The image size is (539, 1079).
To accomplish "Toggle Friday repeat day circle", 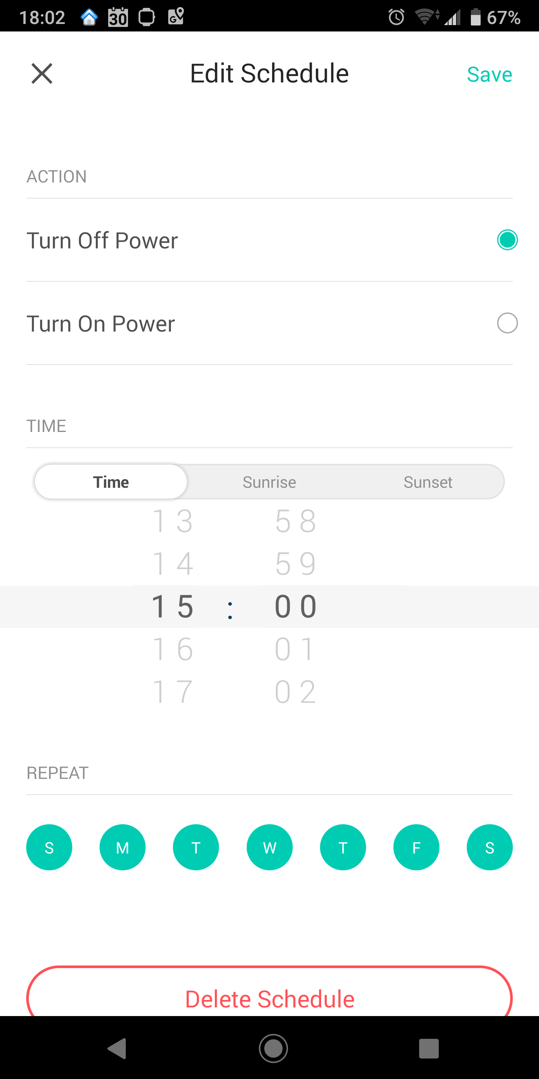I will [x=416, y=847].
